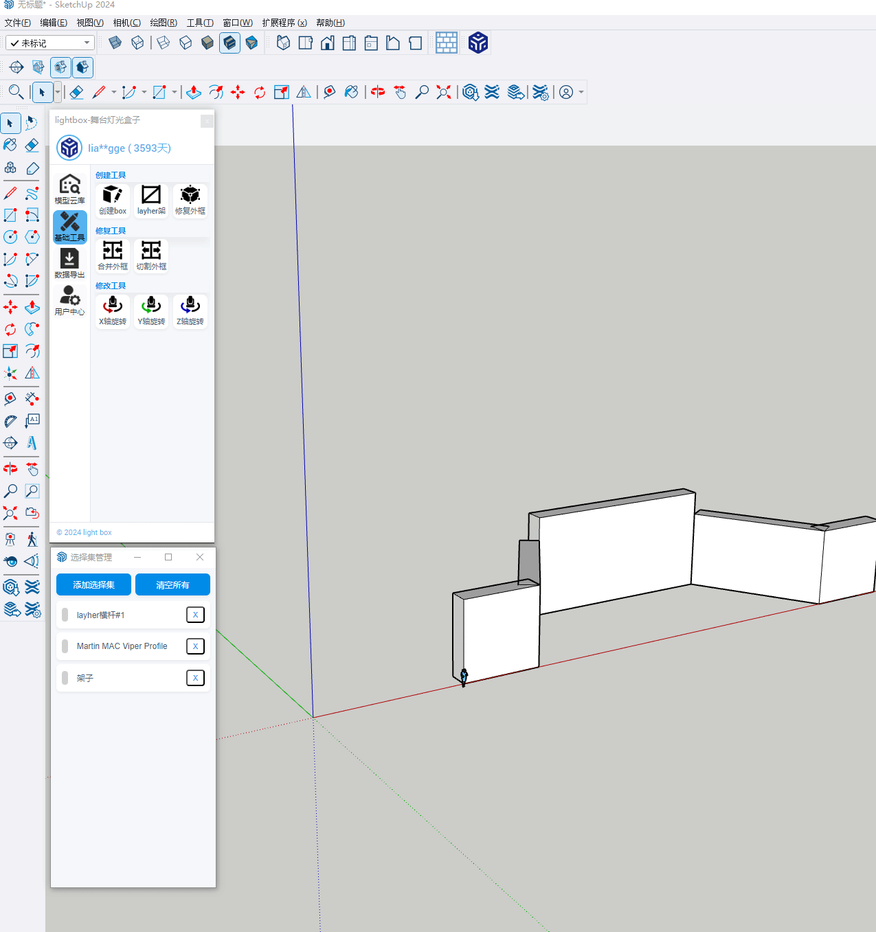Toggle the 架子 selection set indicator
Screen dimensions: 876x932
coord(65,678)
